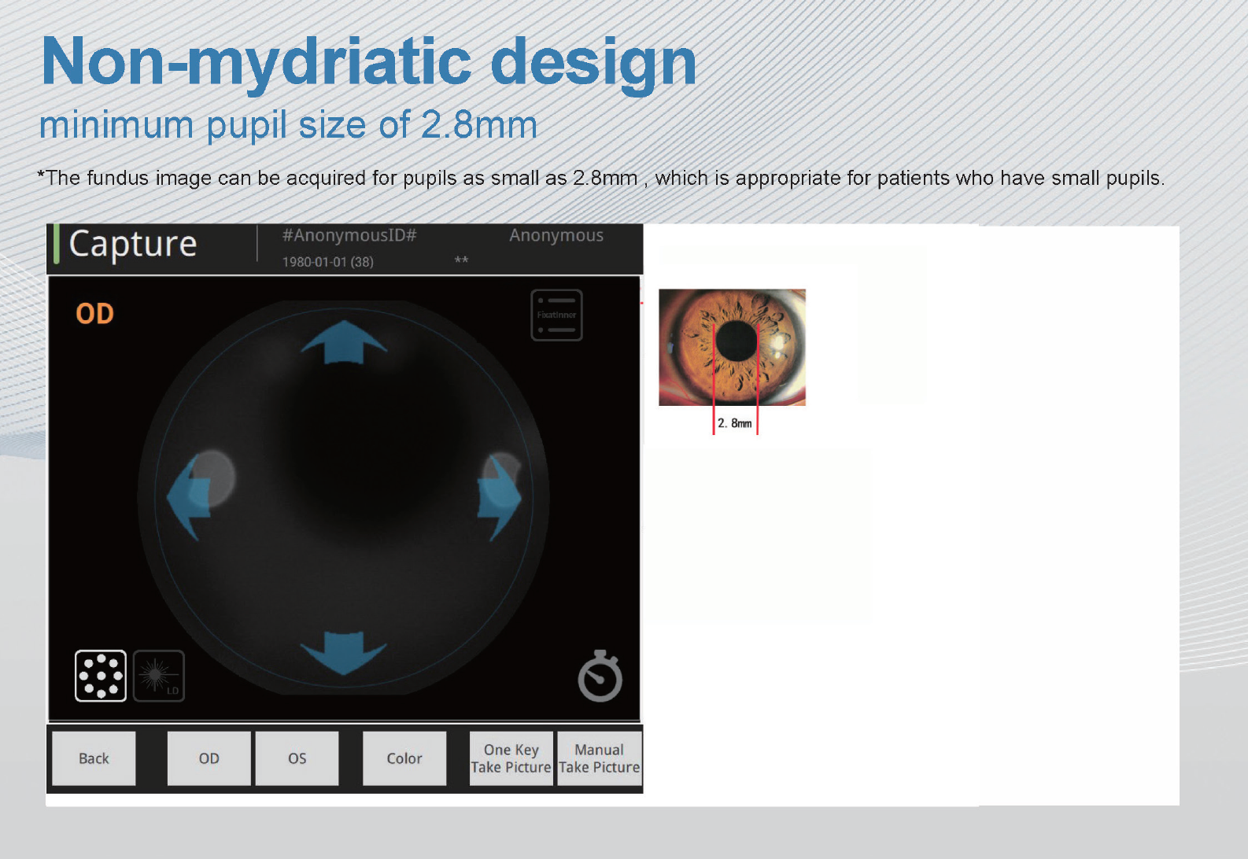Click the Back button
This screenshot has height=859, width=1248.
pyautogui.click(x=94, y=758)
